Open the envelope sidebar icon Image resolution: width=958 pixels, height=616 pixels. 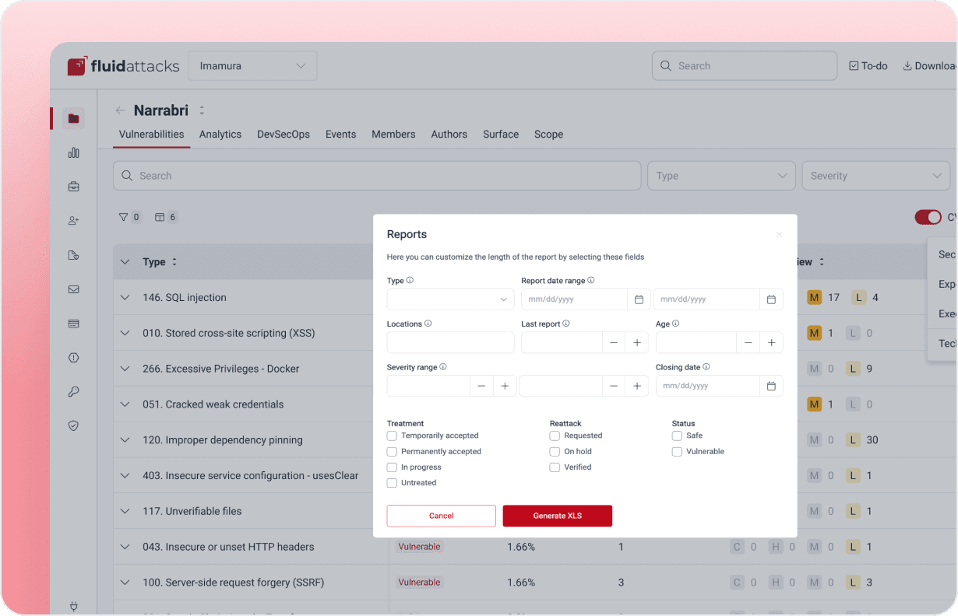click(74, 289)
